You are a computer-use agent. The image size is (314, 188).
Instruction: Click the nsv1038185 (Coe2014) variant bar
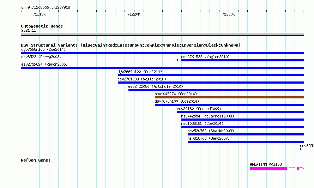tap(243, 127)
